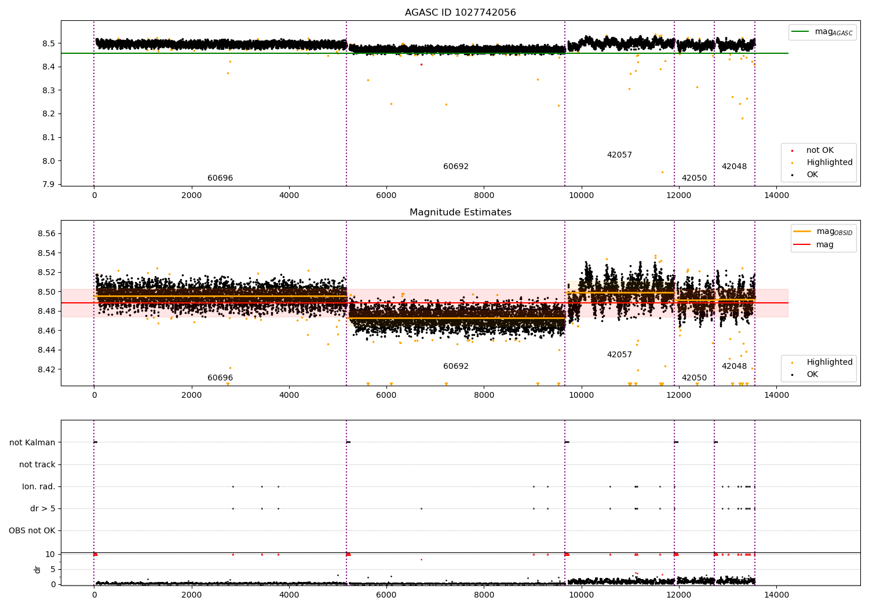The width and height of the screenshot is (869, 608).
Task: Click the 2000 x-tick of the bottom plot
Action: [191, 595]
